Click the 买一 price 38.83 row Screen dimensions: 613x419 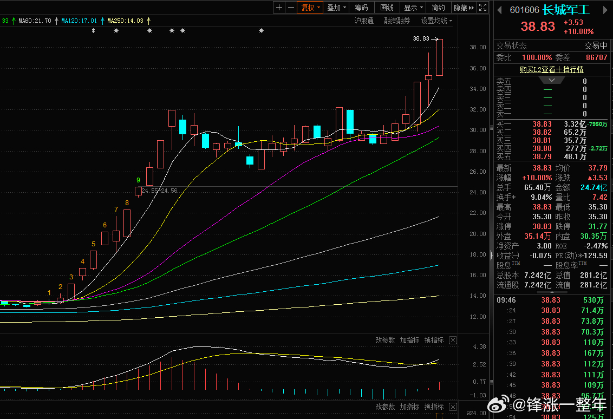coord(552,124)
